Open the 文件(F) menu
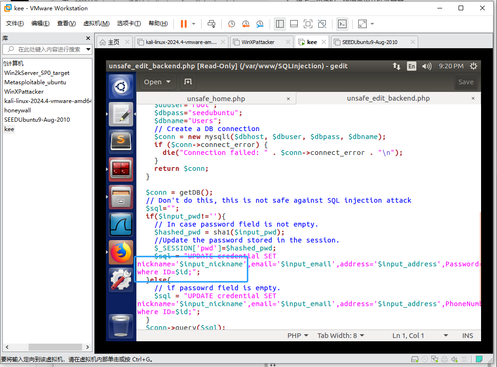 pos(15,23)
